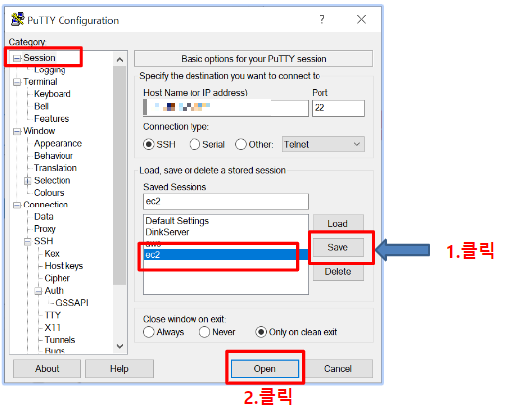Select the Serial connection type radio button
Viewport: 511px width, 413px height.
[x=194, y=144]
